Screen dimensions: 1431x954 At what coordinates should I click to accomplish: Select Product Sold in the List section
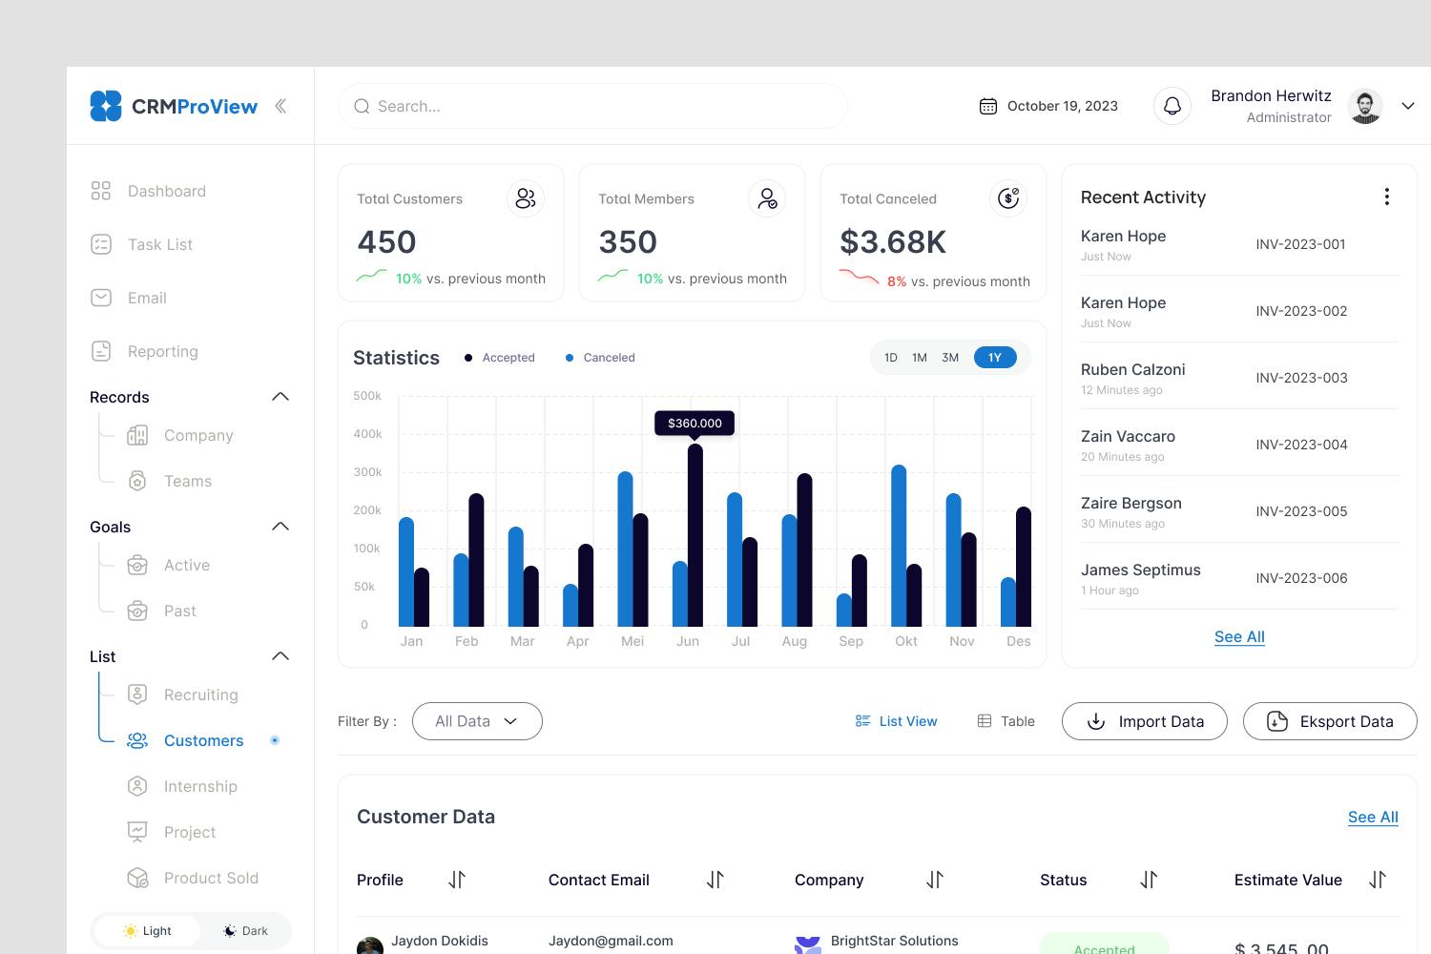tap(193, 878)
